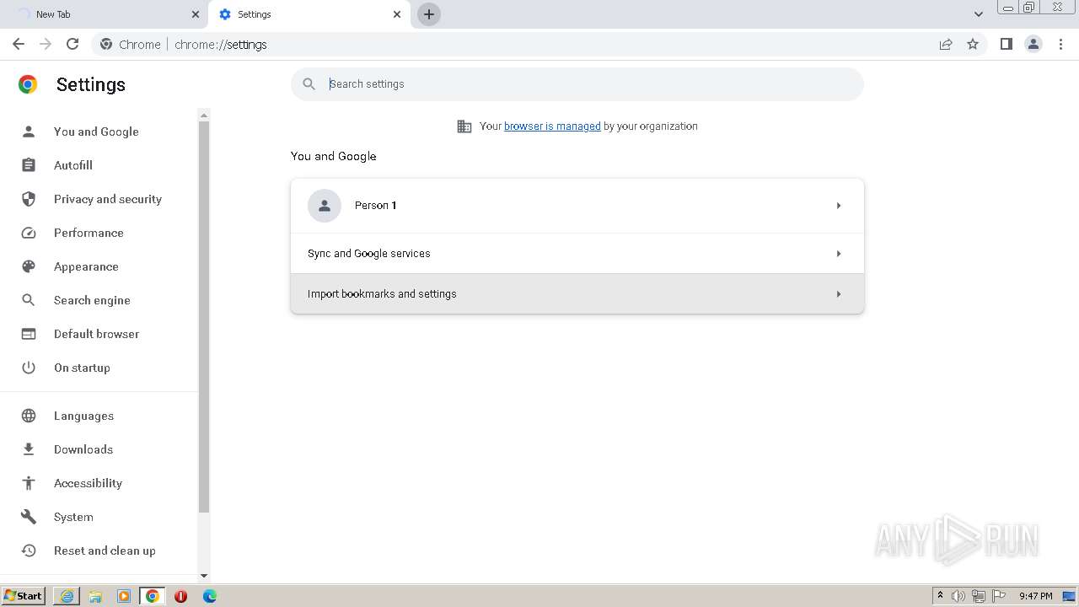Click the search magnifier icon

coord(309,84)
